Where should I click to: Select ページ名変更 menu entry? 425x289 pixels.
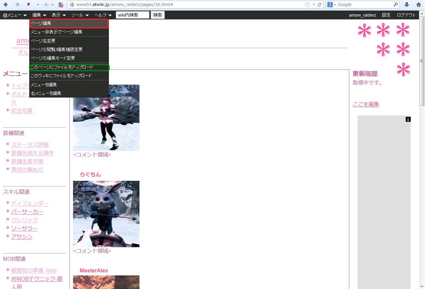click(43, 41)
